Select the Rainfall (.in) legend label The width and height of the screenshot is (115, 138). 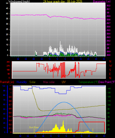pos(7,82)
